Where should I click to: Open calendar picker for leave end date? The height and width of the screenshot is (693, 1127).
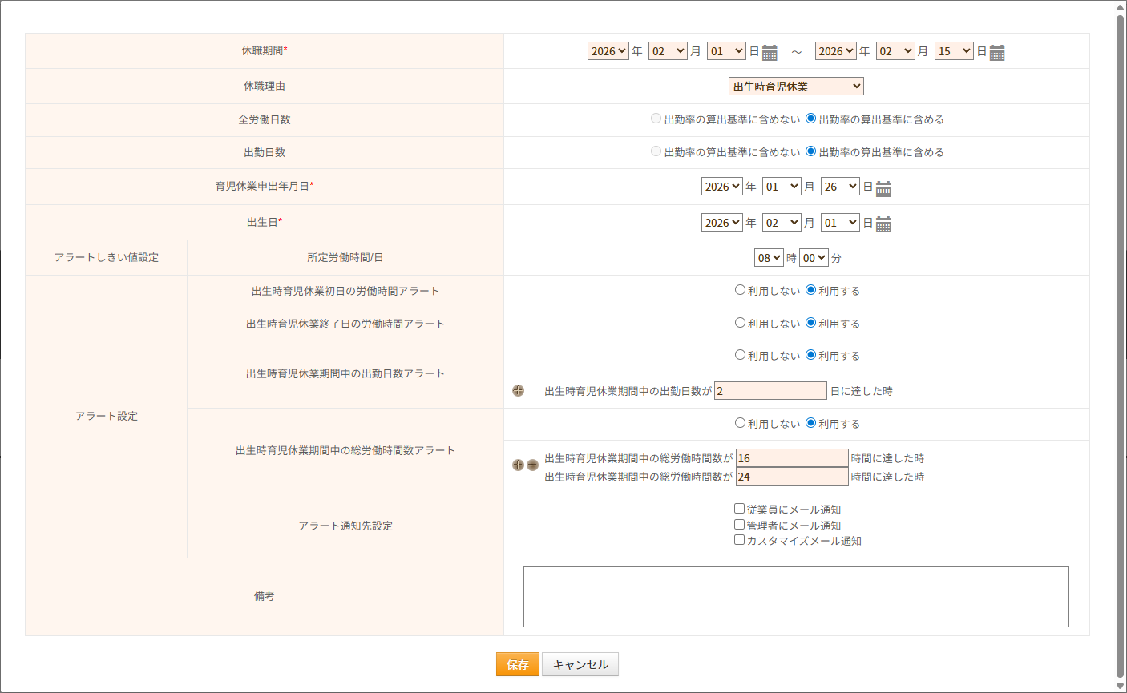(997, 53)
